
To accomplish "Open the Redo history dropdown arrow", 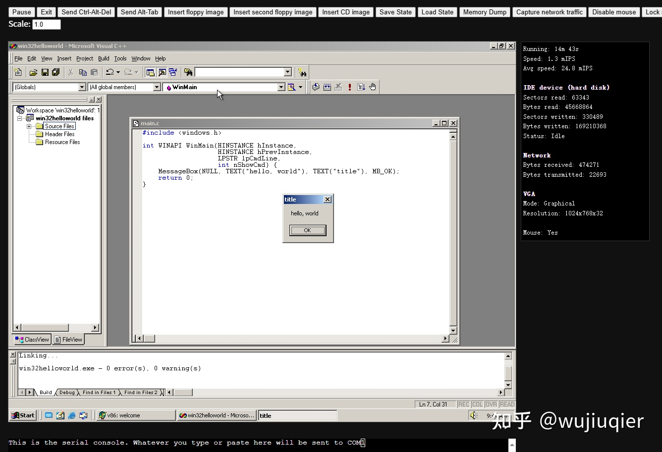I will tap(136, 72).
